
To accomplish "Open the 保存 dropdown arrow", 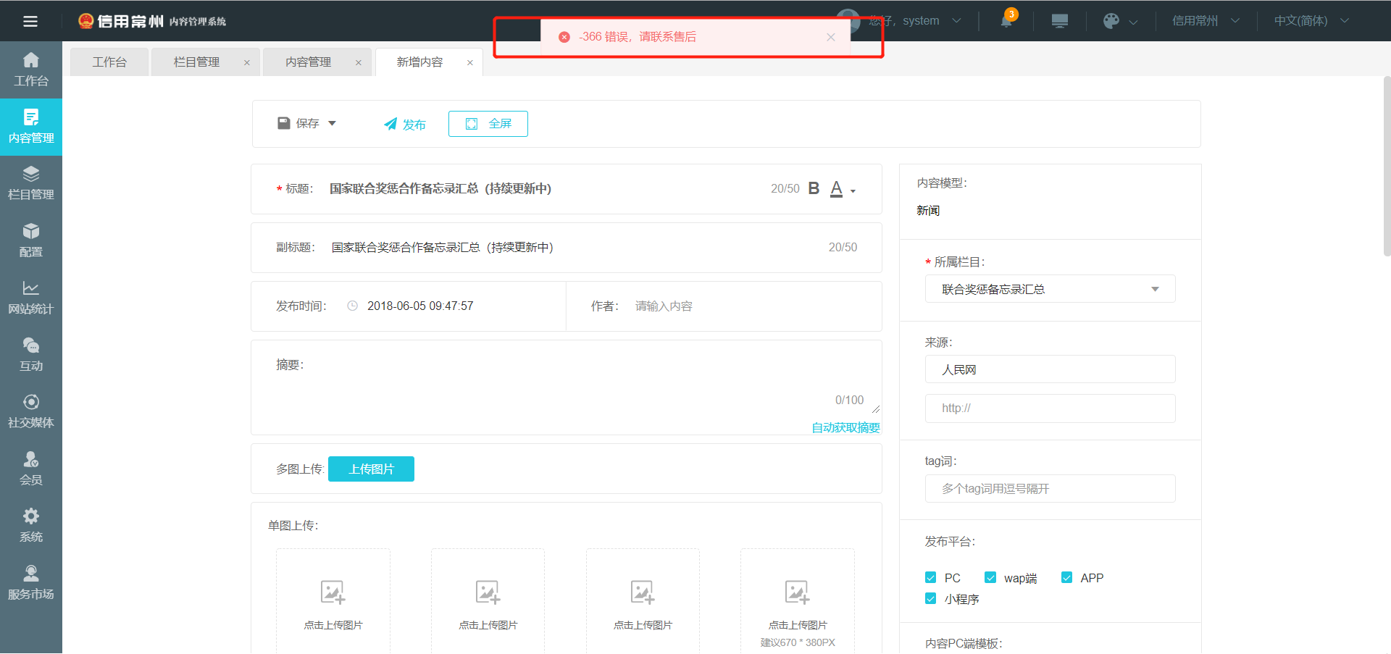I will pyautogui.click(x=333, y=123).
